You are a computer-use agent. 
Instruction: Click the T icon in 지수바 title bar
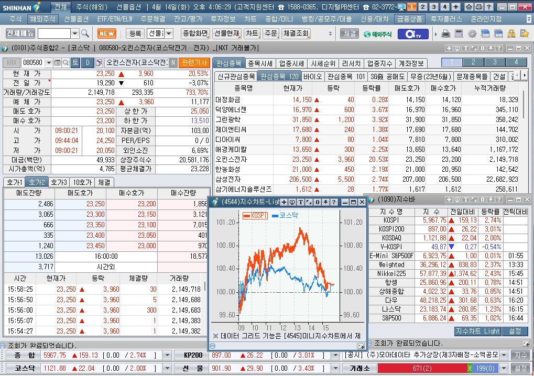[465, 200]
